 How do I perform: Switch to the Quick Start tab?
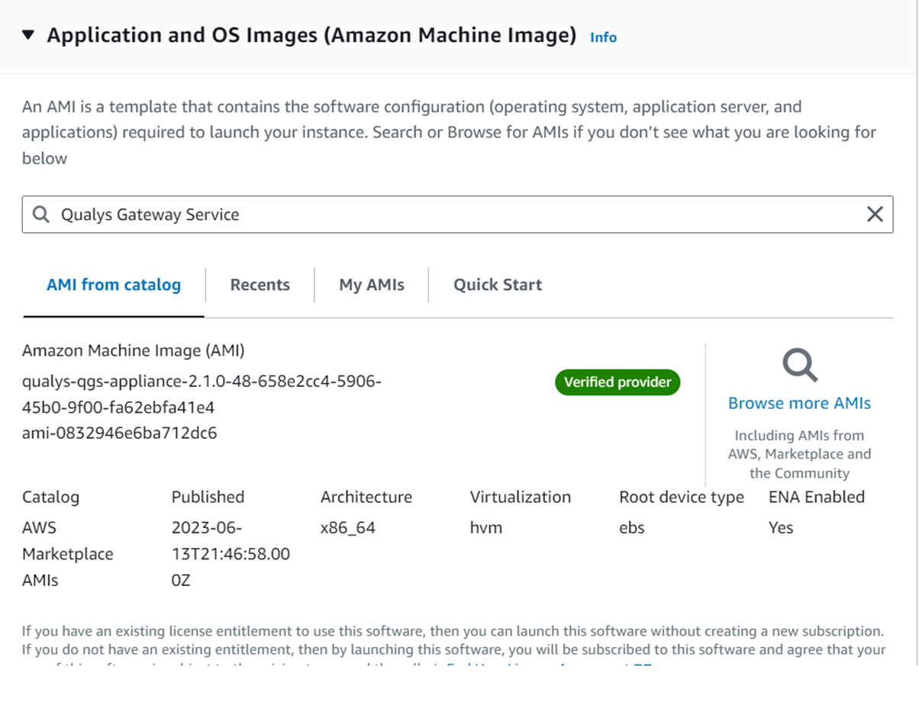click(498, 285)
